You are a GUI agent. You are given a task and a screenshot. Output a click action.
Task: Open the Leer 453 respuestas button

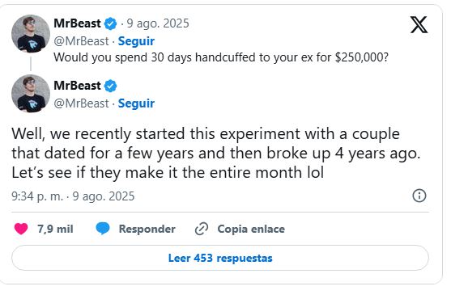pos(220,258)
